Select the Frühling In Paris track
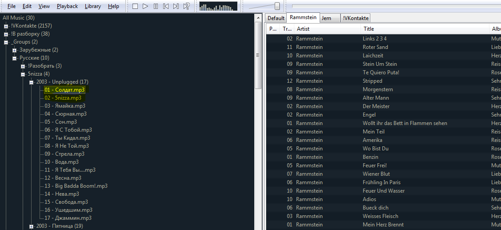Image resolution: width=501 pixels, height=230 pixels. click(383, 182)
